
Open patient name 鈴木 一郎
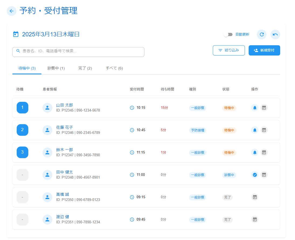65,150
